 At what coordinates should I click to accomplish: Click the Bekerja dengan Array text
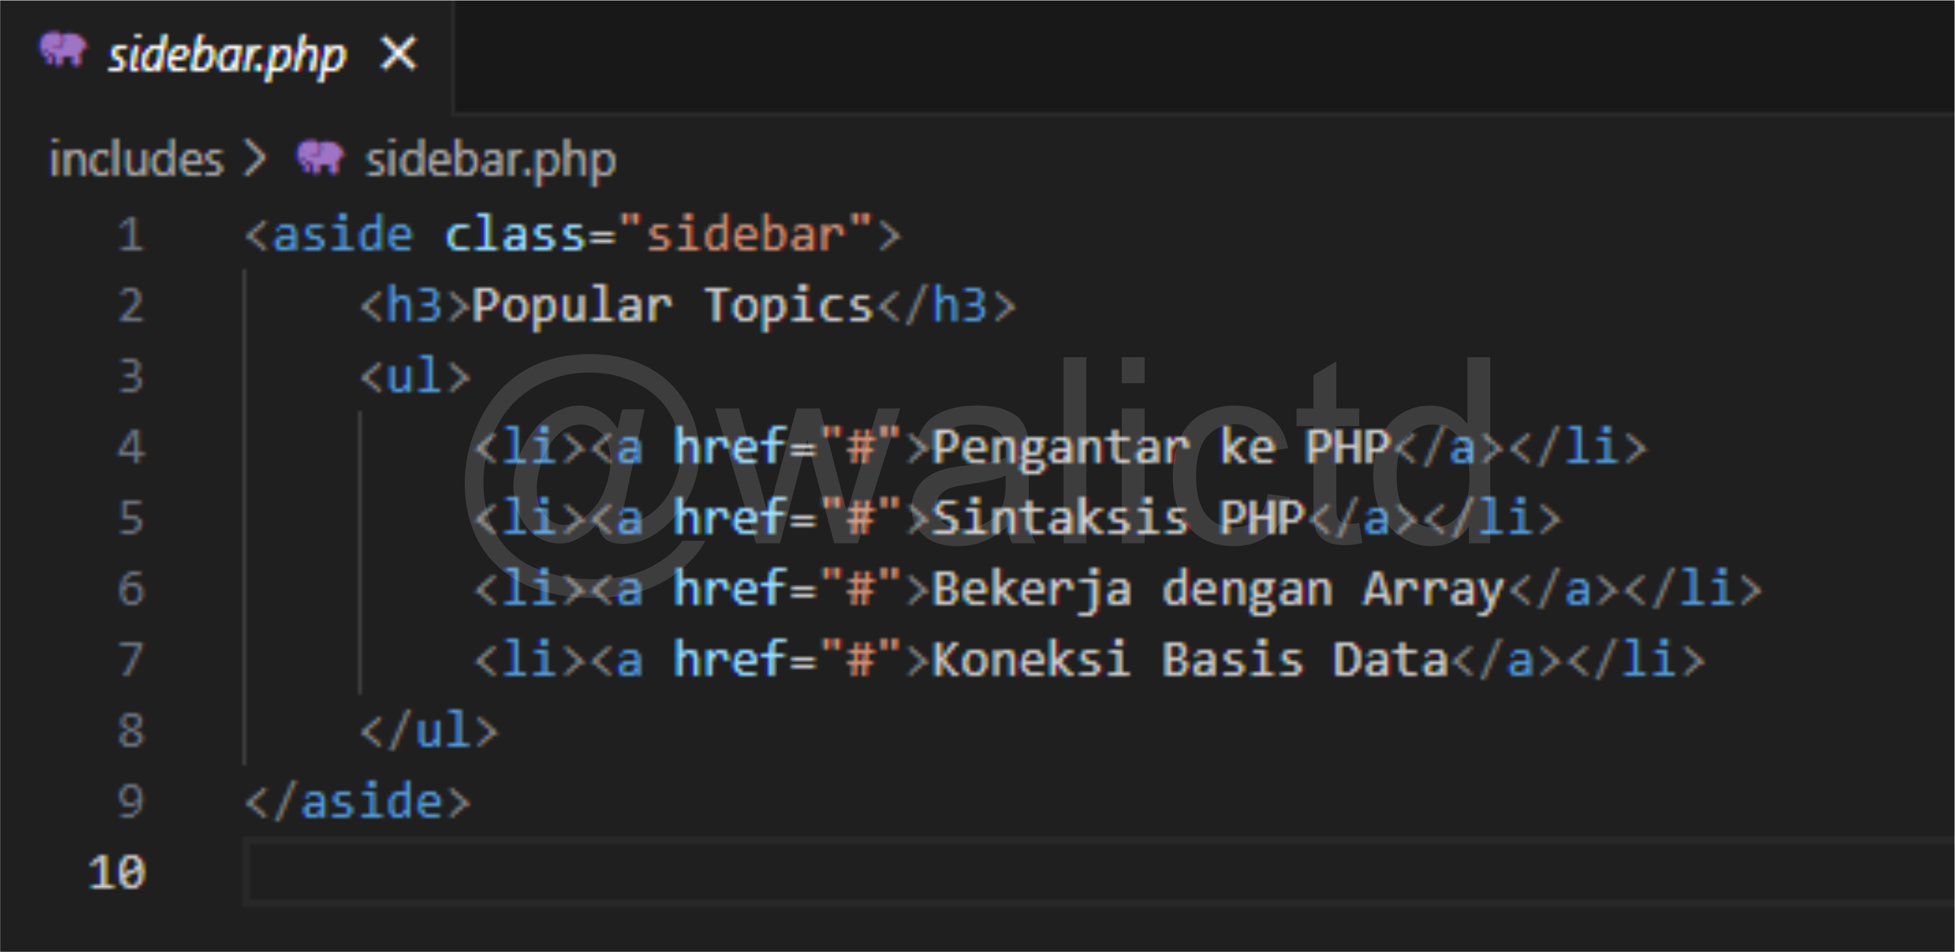1217,589
